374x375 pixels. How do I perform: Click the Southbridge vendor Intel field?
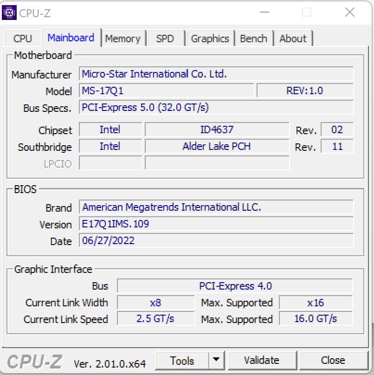tap(110, 146)
